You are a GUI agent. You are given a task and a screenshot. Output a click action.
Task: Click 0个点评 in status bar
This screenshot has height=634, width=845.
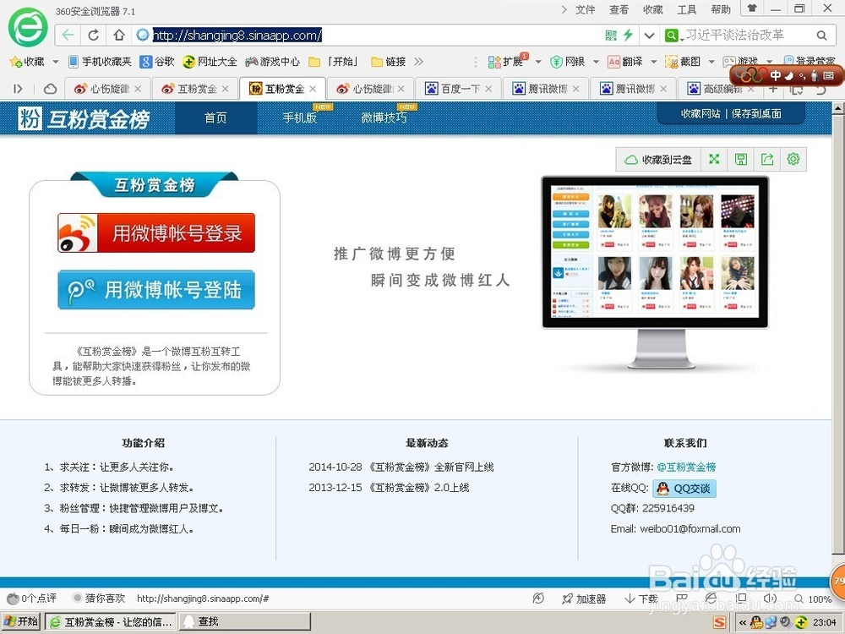[x=31, y=598]
